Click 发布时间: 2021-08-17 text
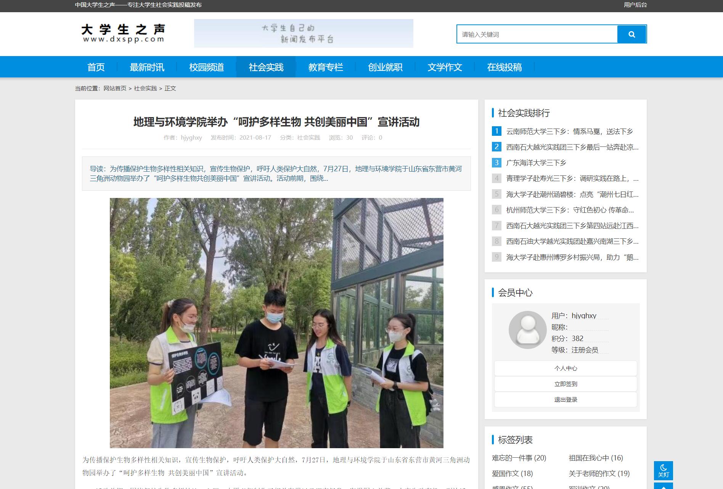The image size is (723, 489). [241, 138]
